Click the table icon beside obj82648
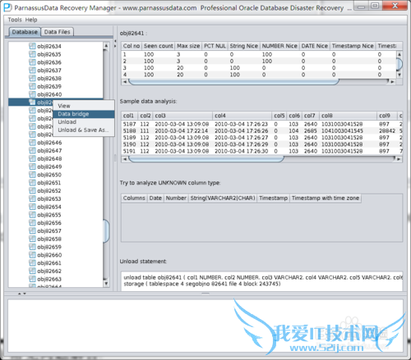The width and height of the screenshot is (411, 360). pos(32,158)
